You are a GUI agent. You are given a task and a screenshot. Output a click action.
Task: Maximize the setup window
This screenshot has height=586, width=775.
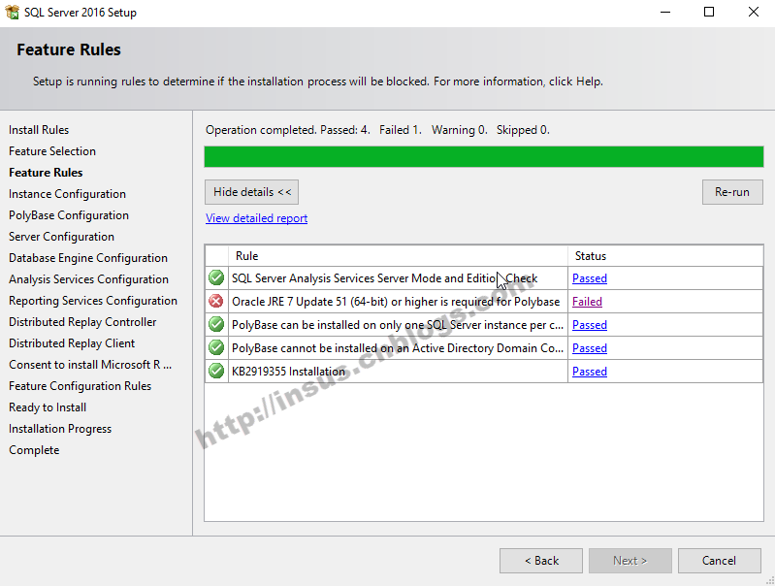[x=709, y=12]
